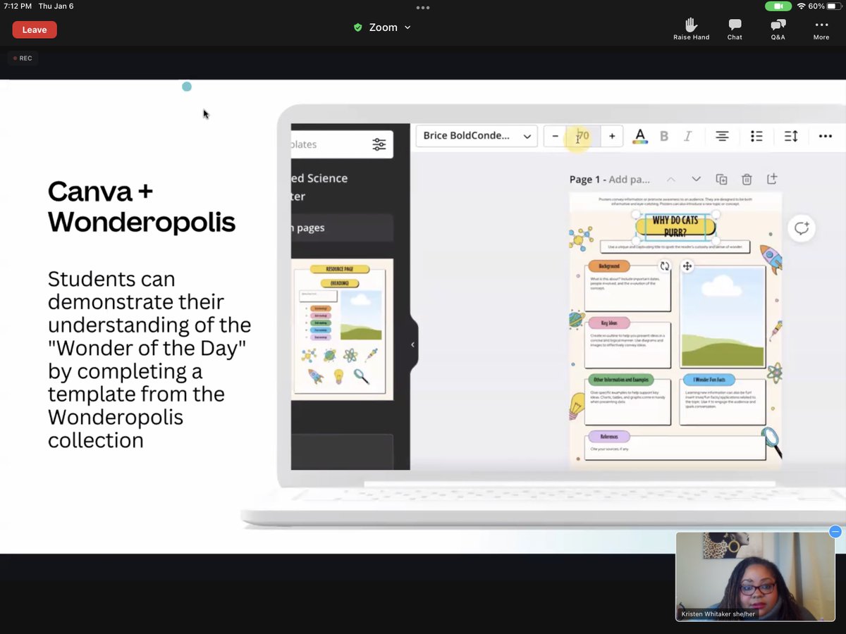846x634 pixels.
Task: Select the Background section label
Action: (x=609, y=266)
